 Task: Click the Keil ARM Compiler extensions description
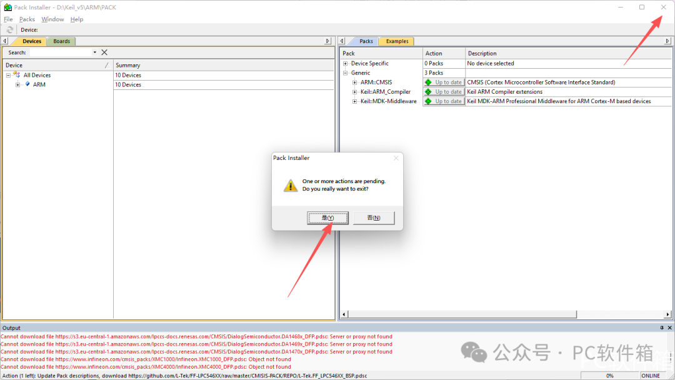pos(504,92)
